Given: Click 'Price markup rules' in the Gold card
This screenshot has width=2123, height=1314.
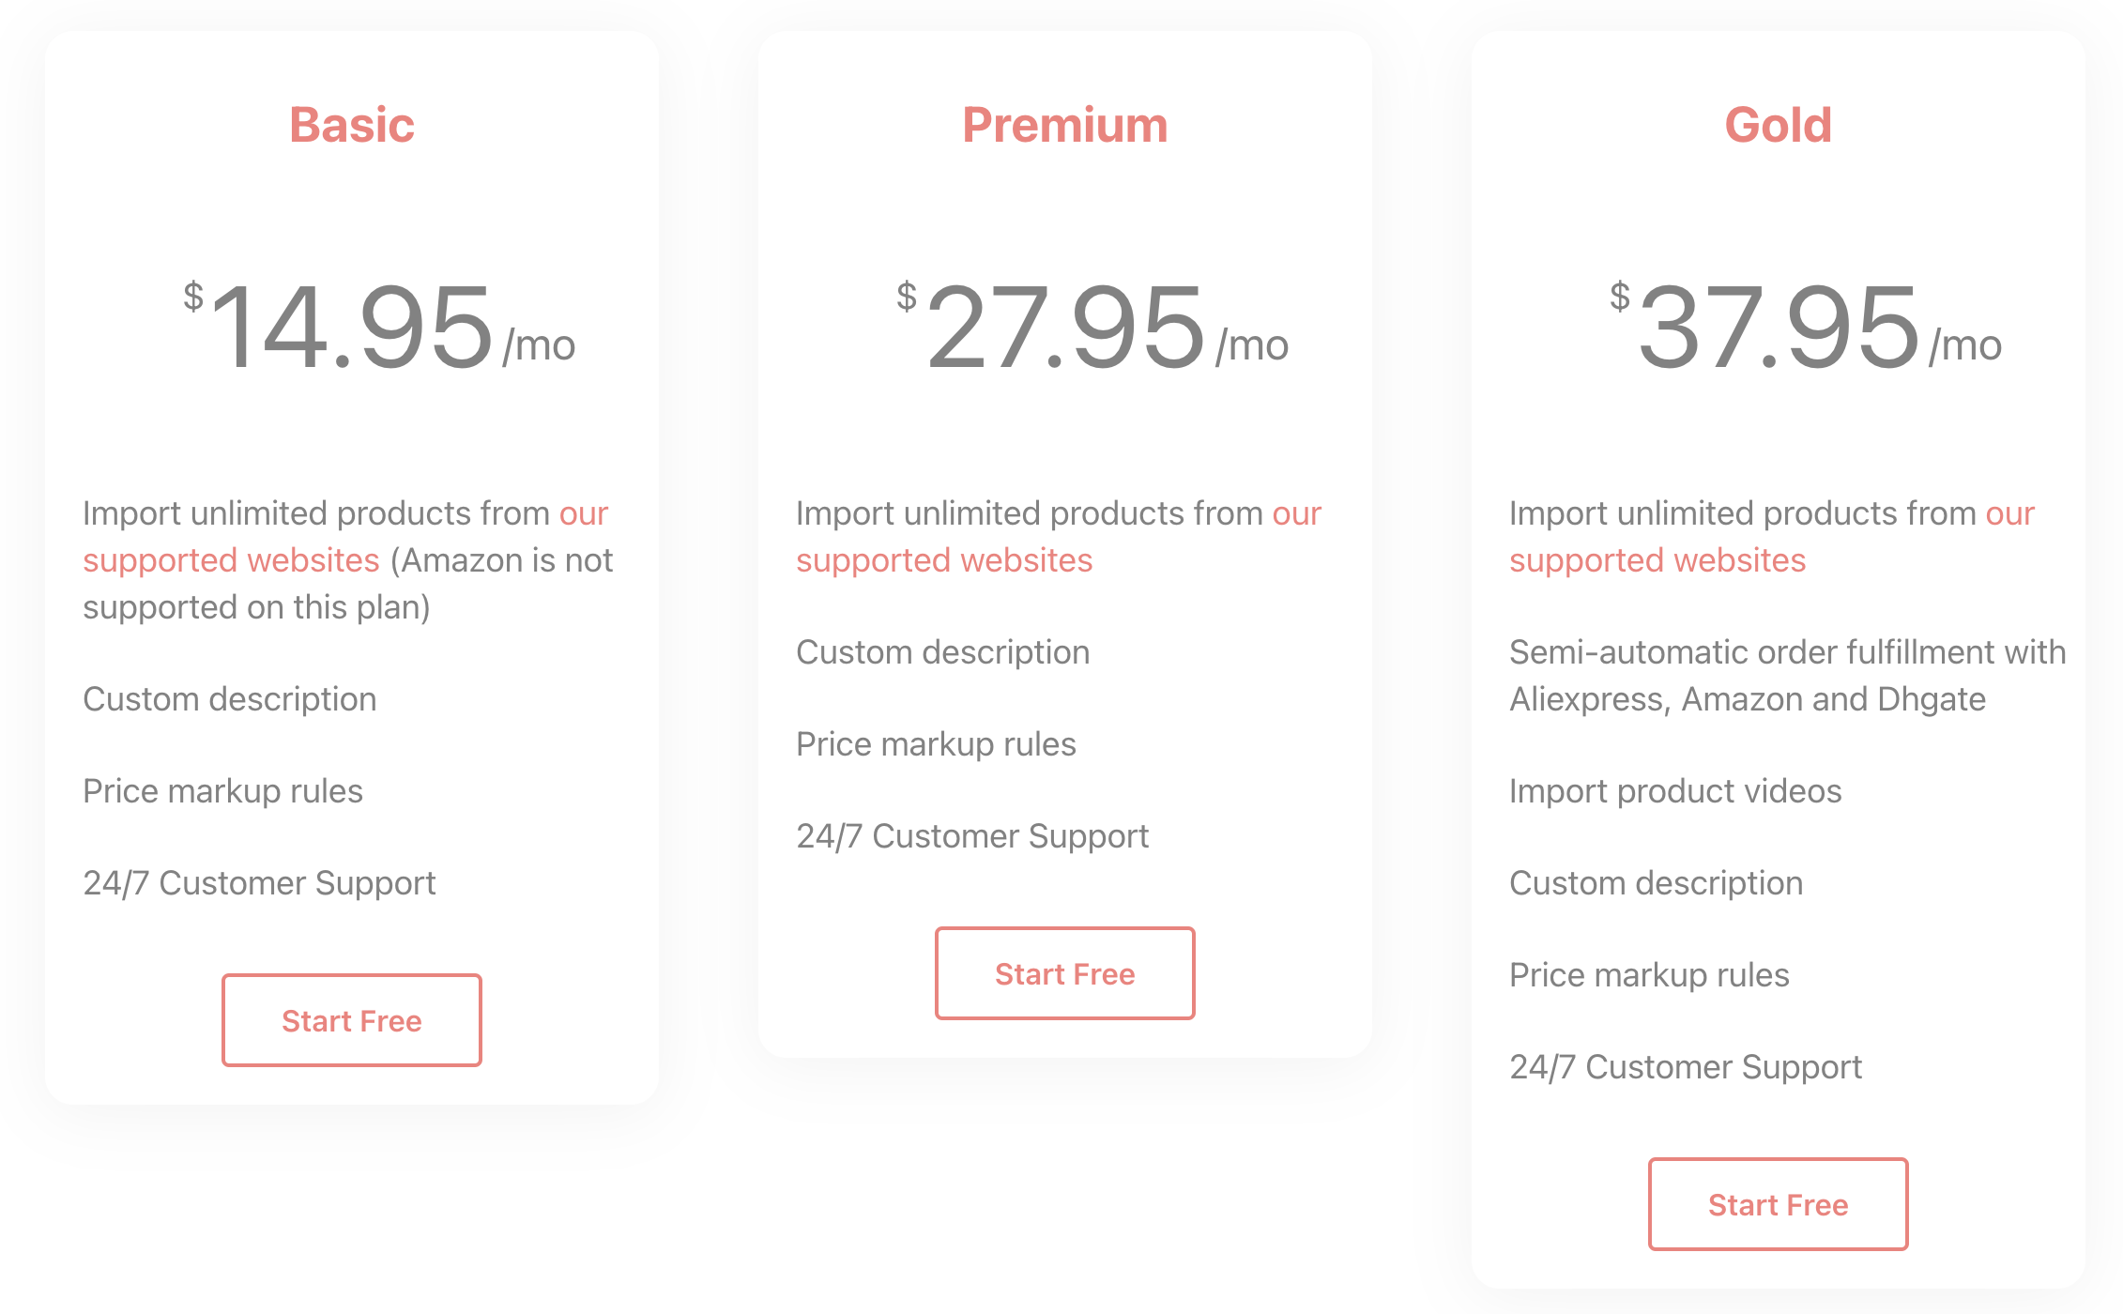Looking at the screenshot, I should click(x=1649, y=974).
